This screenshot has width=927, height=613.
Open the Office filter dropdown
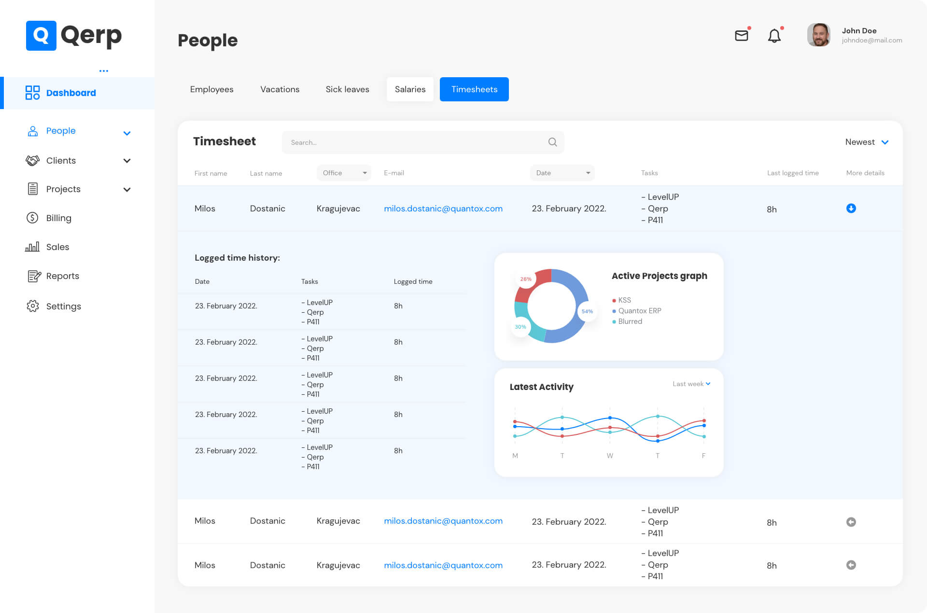point(344,173)
